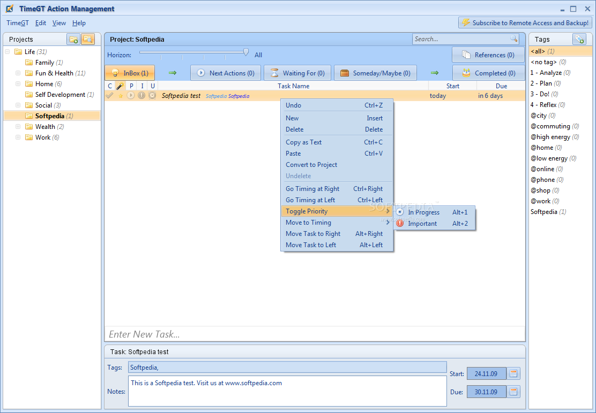Toggle important flag on Softpedia test row
This screenshot has width=596, height=413.
click(141, 96)
